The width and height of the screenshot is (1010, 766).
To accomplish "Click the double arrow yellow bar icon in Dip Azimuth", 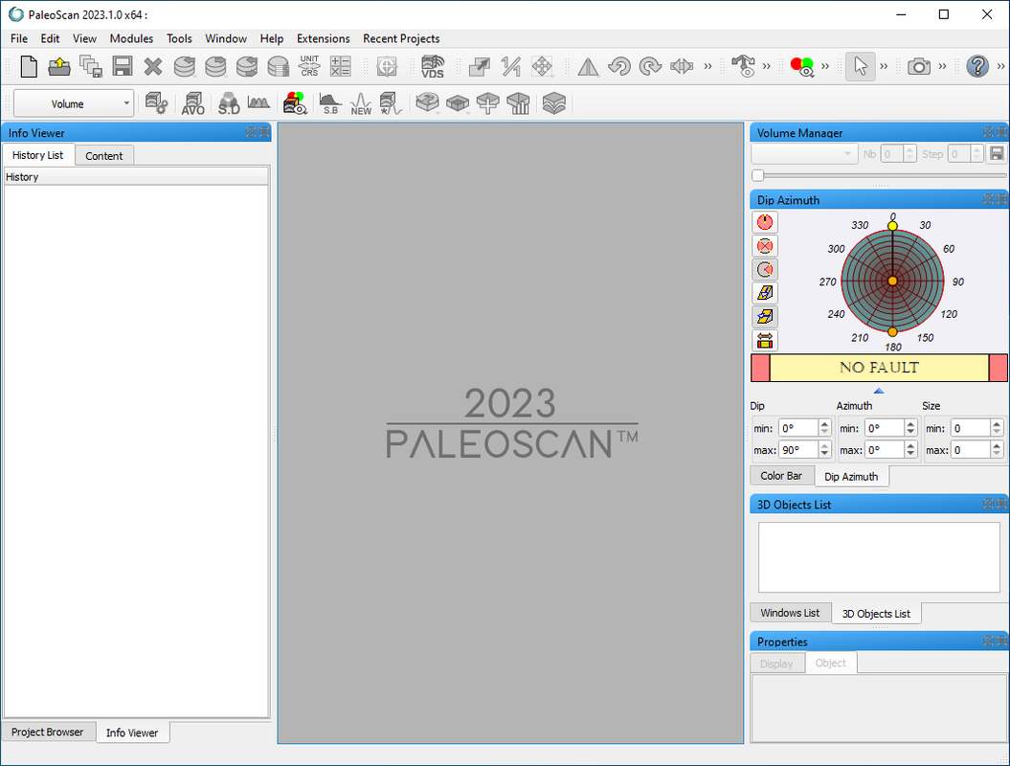I will (765, 340).
